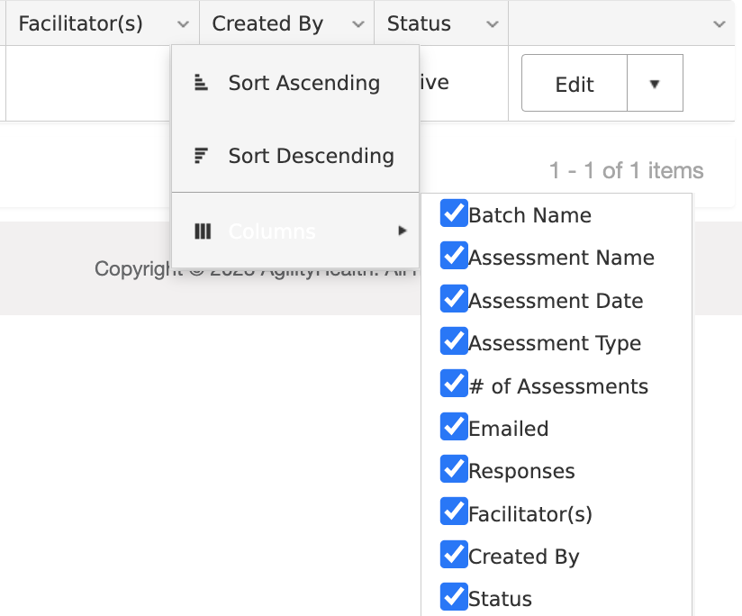Click the Sort Descending icon
This screenshot has height=616, width=742.
pos(201,156)
